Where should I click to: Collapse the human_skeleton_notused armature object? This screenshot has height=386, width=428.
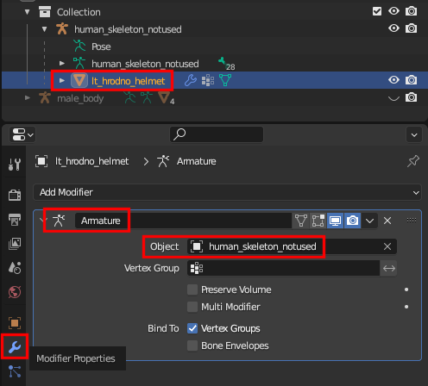point(44,29)
